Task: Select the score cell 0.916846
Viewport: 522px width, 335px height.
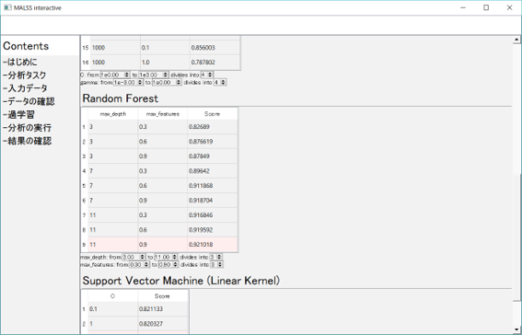Action: coord(213,215)
